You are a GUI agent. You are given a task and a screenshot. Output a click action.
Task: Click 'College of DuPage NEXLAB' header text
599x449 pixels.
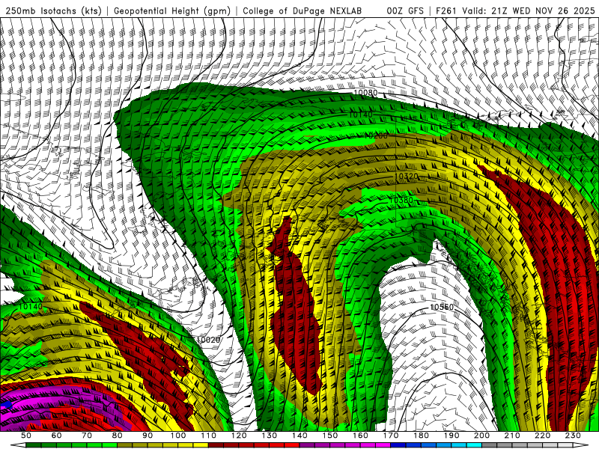[302, 10]
